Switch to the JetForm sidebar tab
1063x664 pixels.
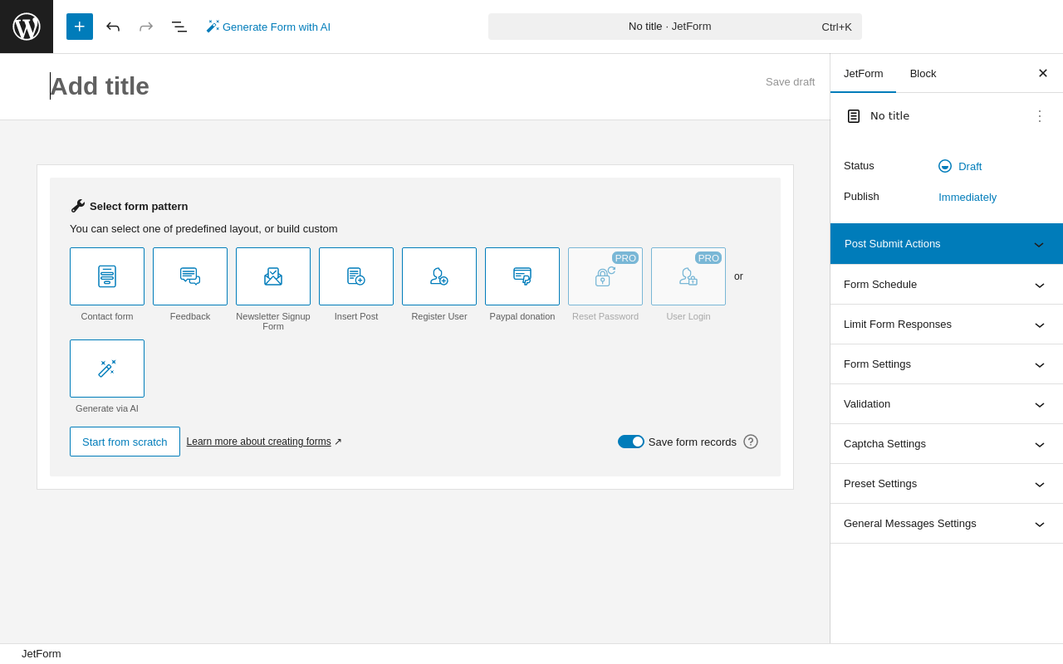[x=864, y=73]
